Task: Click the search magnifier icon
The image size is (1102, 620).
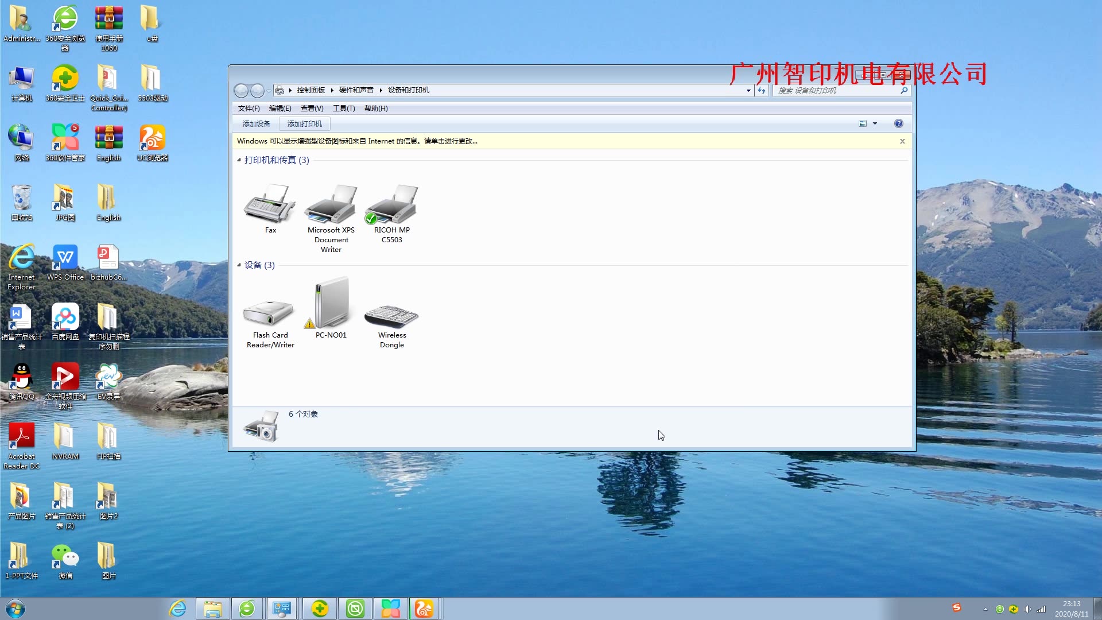Action: (x=904, y=90)
